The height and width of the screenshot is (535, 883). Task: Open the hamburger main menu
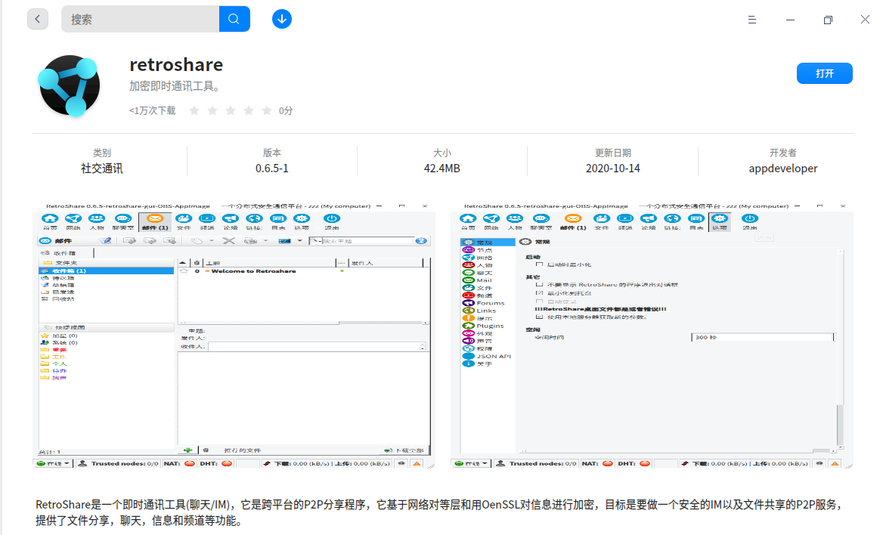751,20
